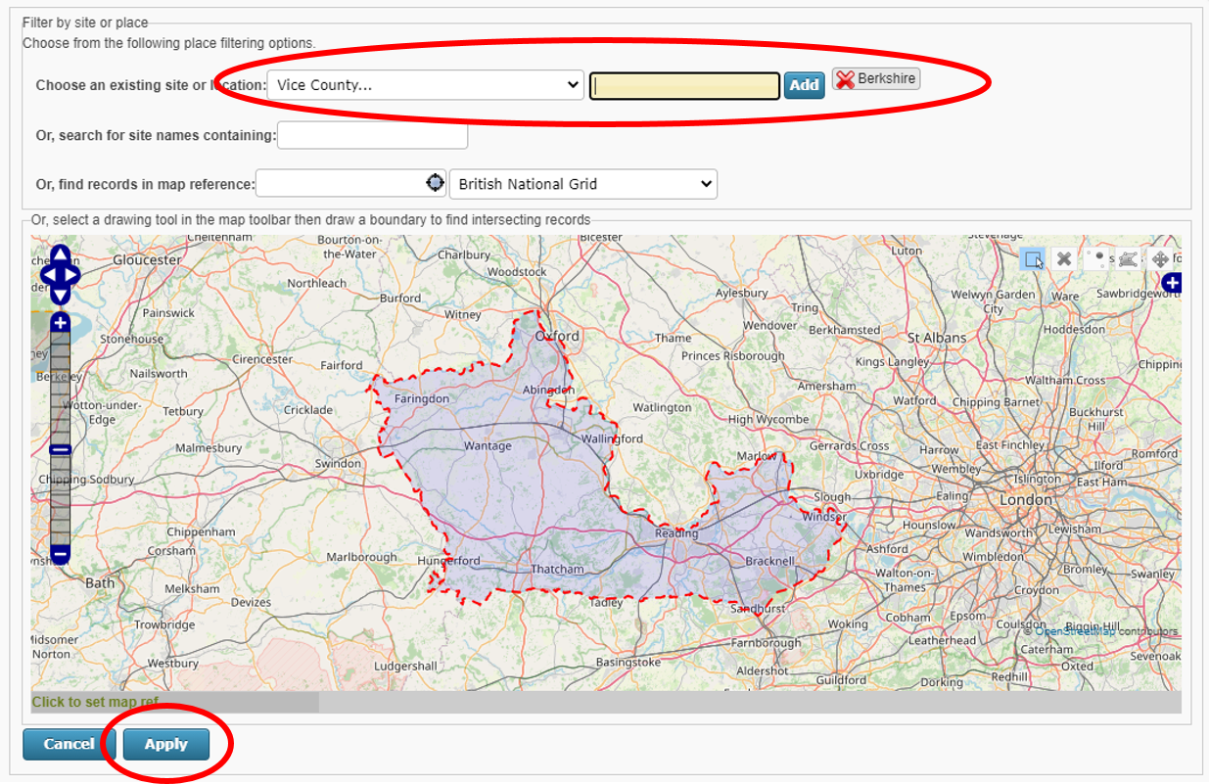Select the polygon drawing tool
Image resolution: width=1209 pixels, height=784 pixels.
coord(1129,258)
